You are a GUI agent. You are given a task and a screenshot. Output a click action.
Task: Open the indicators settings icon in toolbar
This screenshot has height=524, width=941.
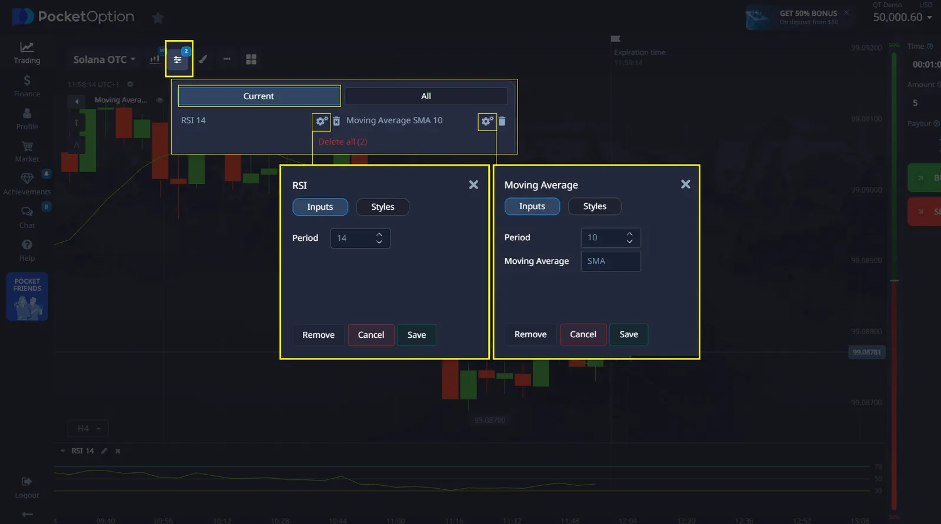(x=178, y=59)
